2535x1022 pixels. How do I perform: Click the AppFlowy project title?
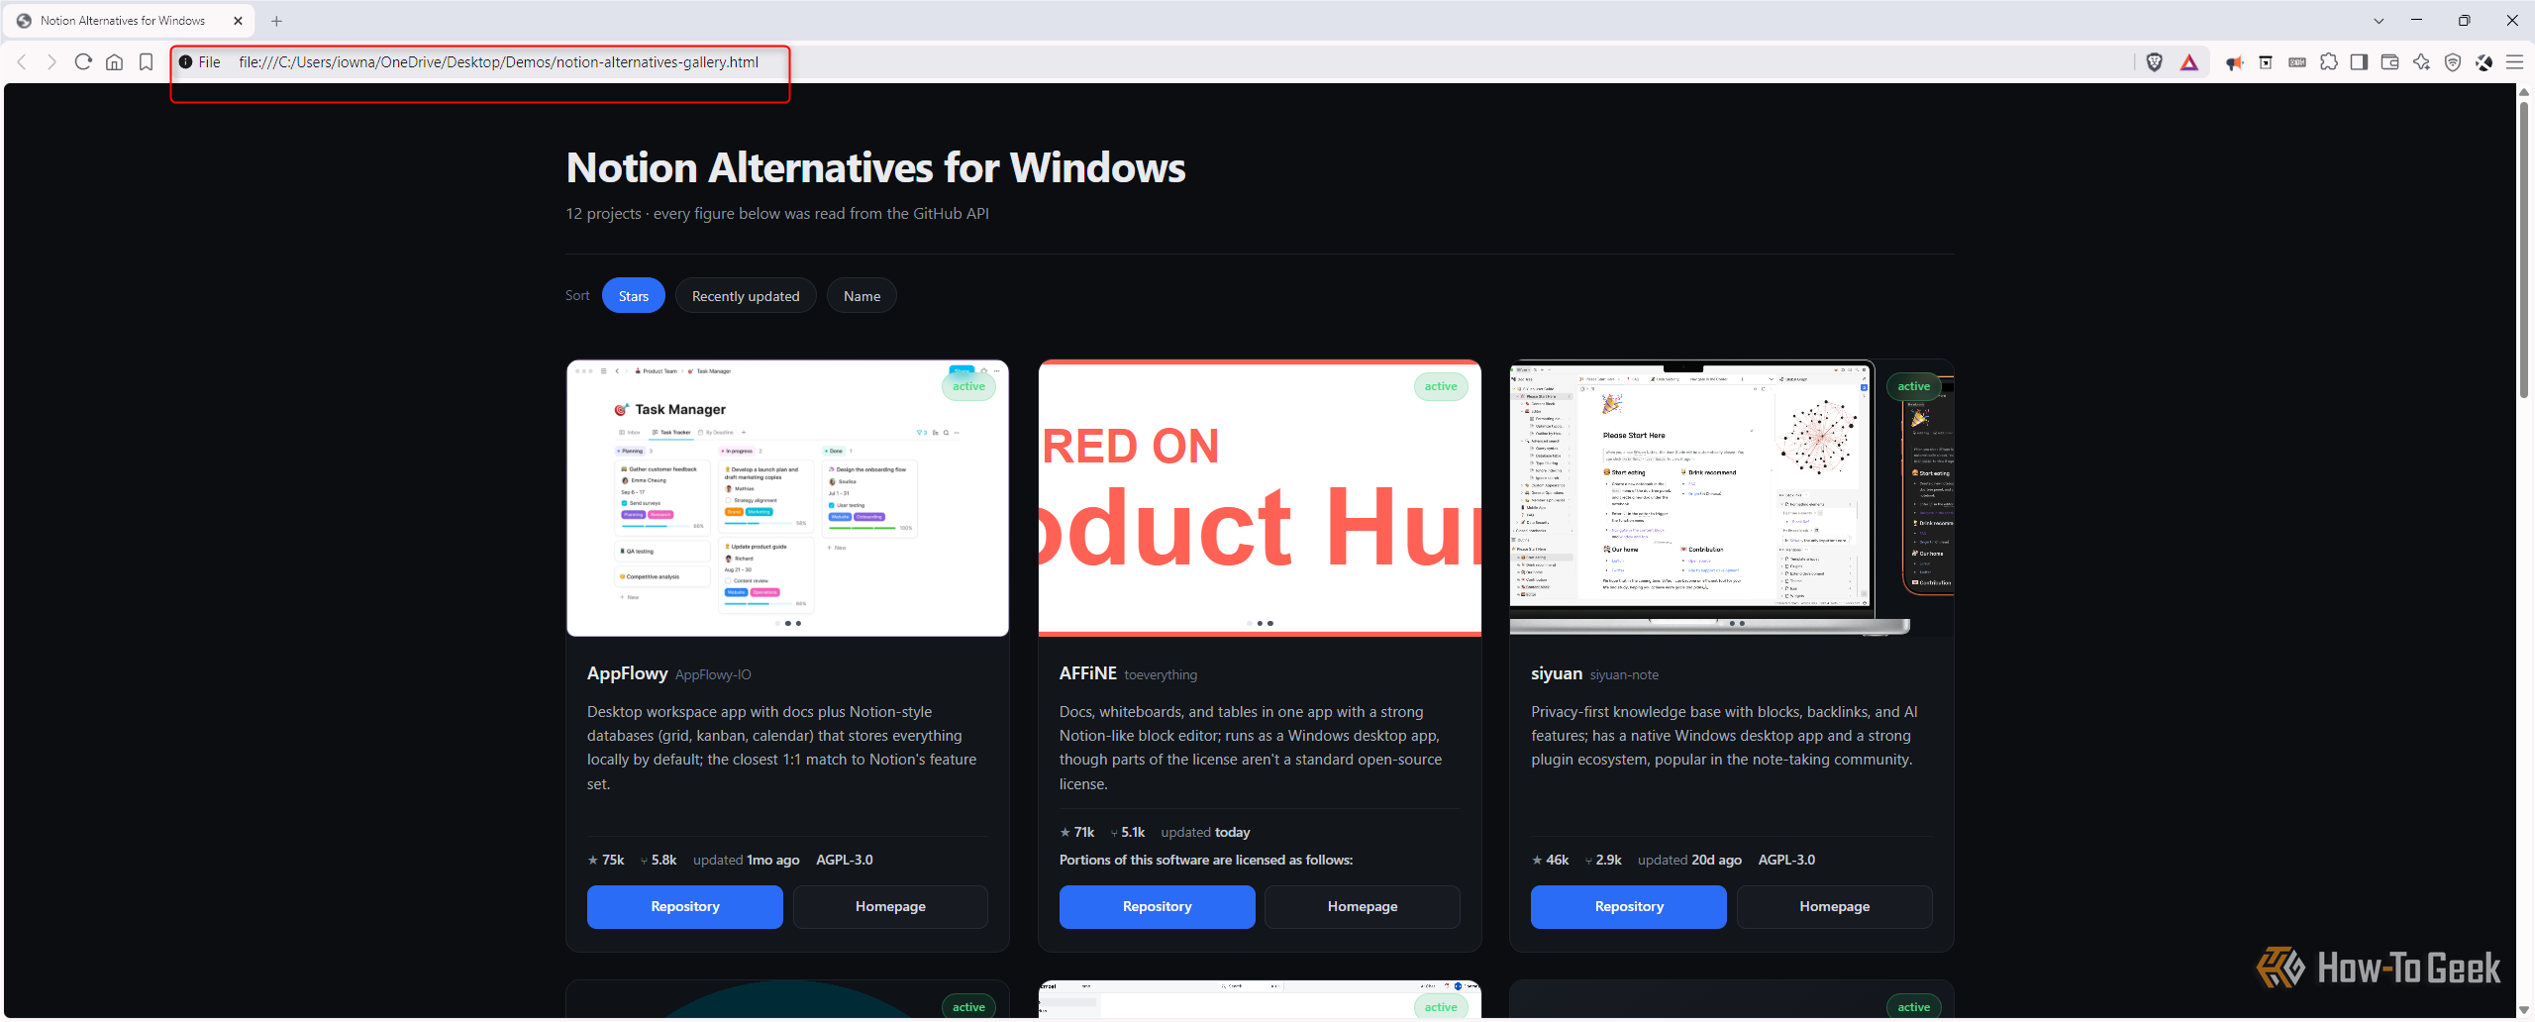pos(627,673)
